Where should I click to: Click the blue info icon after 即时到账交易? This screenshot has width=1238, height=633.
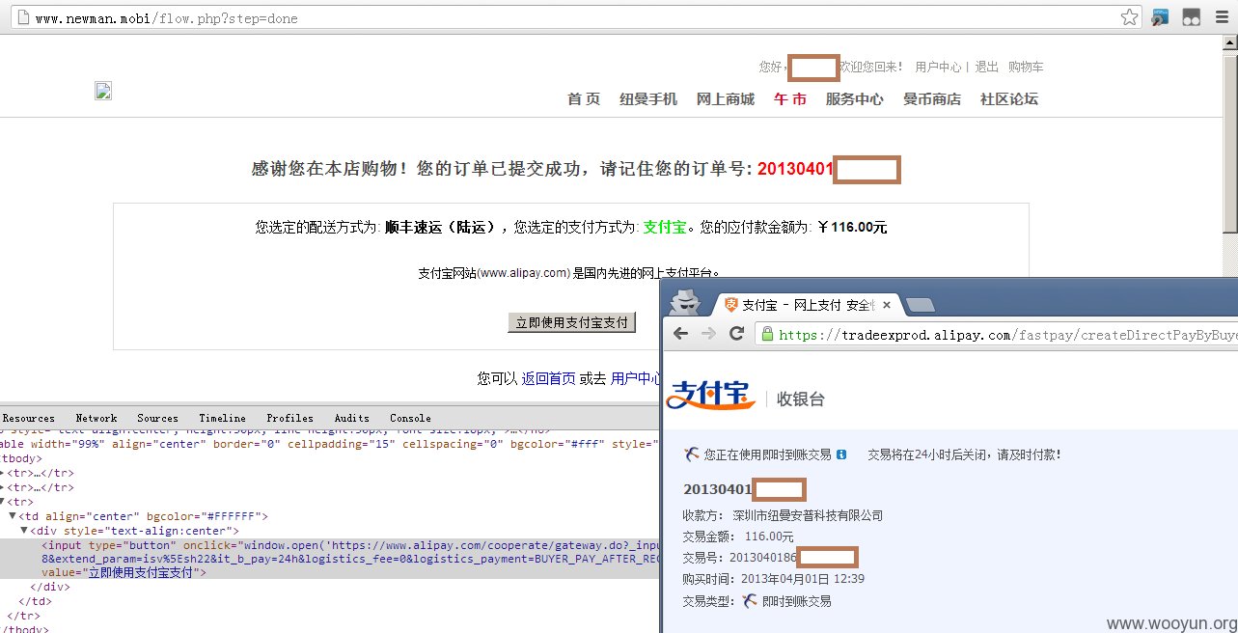click(841, 454)
